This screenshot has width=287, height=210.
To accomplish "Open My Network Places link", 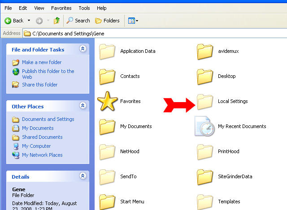I will point(42,155).
